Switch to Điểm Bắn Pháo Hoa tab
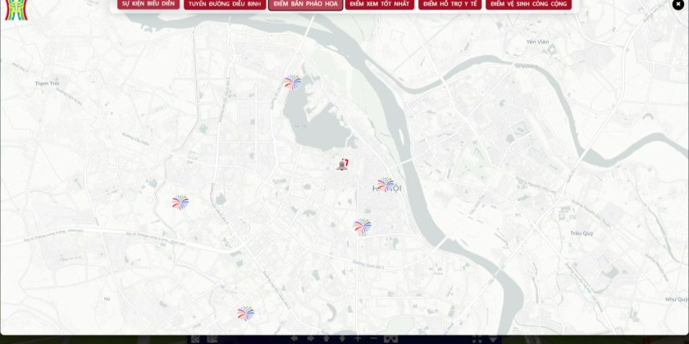 pos(305,4)
